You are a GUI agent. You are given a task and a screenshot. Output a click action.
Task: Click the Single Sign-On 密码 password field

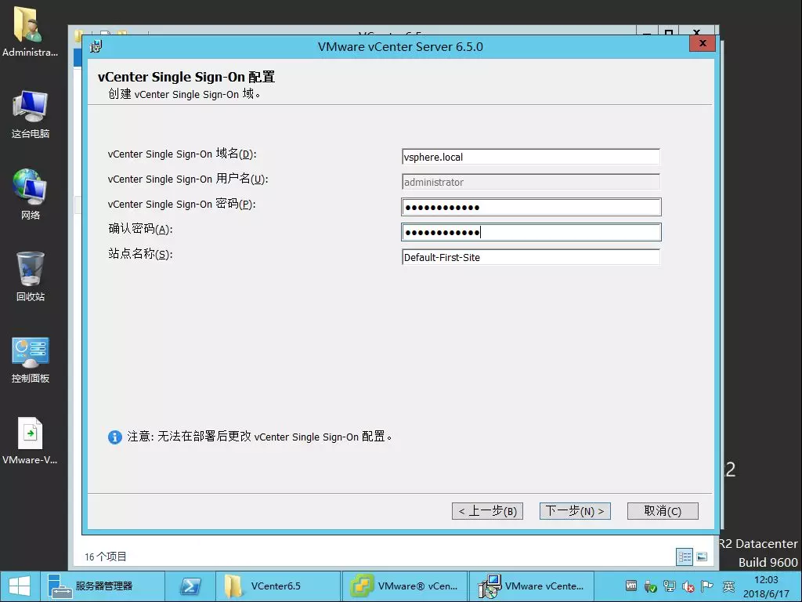[531, 207]
